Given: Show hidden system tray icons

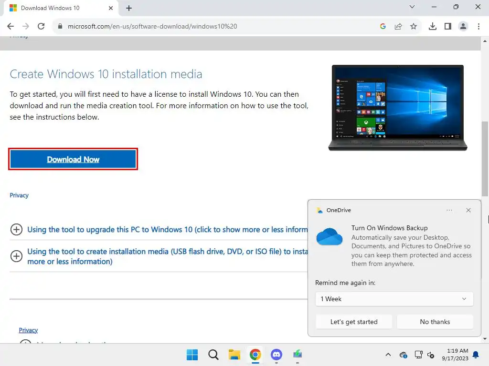Looking at the screenshot, I should tap(388, 355).
